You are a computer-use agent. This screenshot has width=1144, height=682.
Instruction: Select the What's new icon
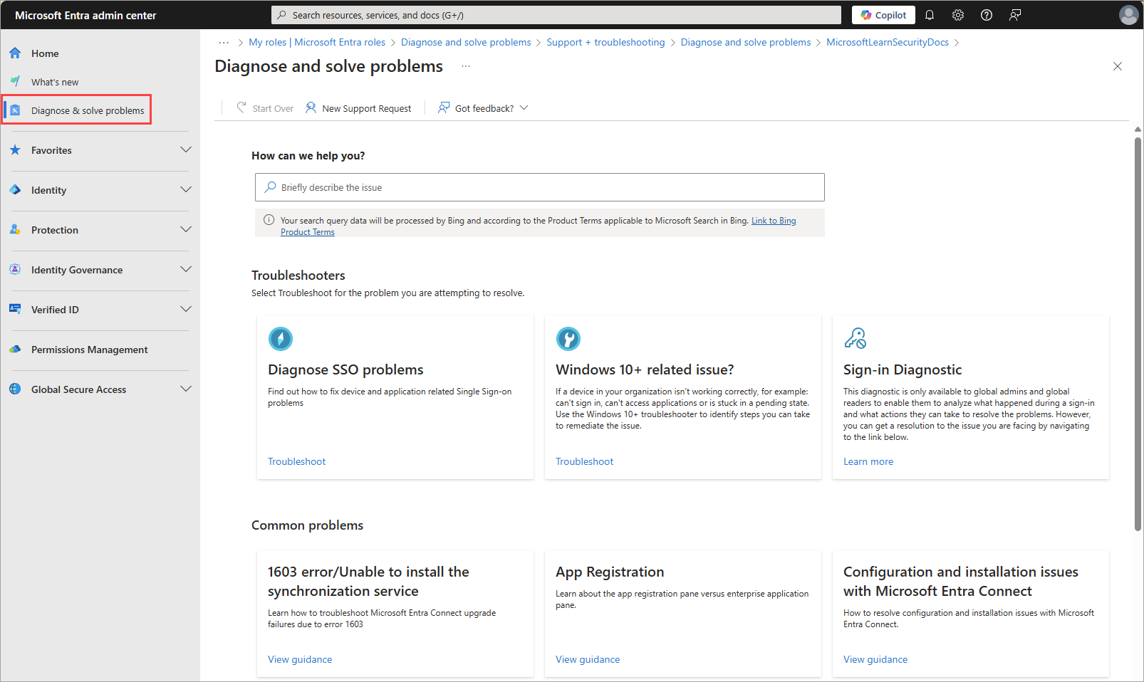15,81
